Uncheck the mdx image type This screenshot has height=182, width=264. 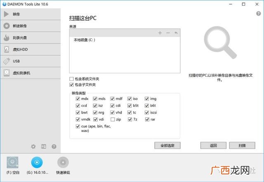pos(78,99)
